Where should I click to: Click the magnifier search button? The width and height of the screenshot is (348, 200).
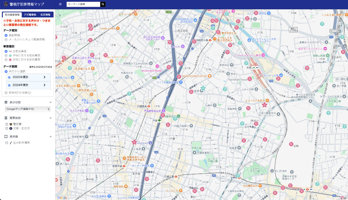point(103,4)
